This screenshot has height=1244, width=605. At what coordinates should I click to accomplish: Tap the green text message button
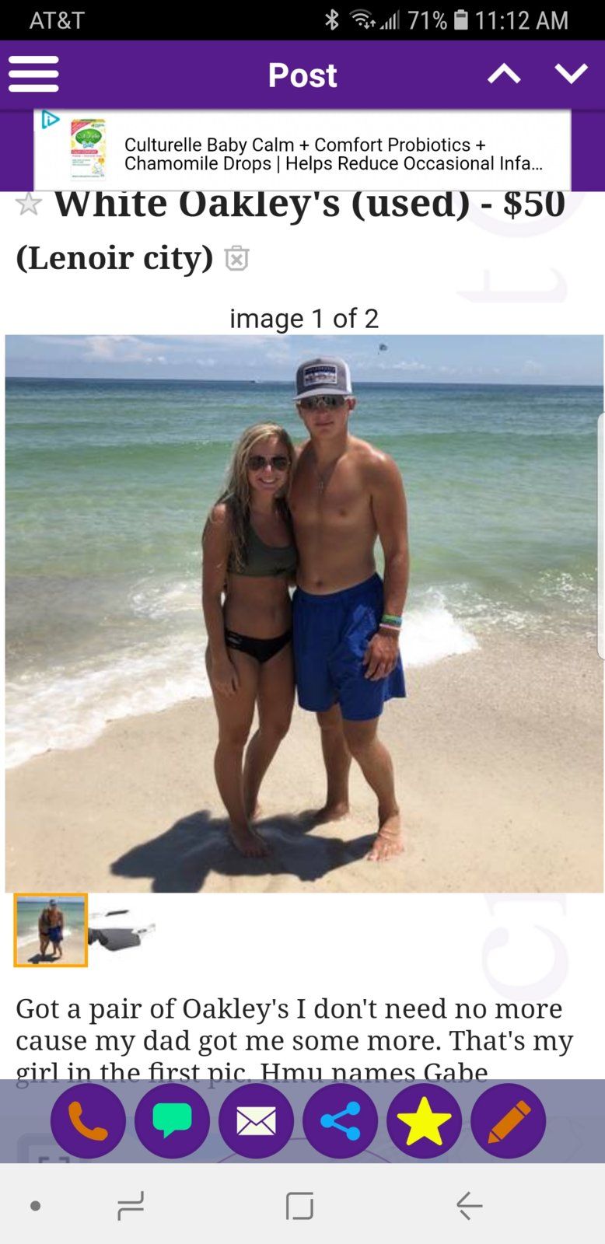[x=172, y=1120]
